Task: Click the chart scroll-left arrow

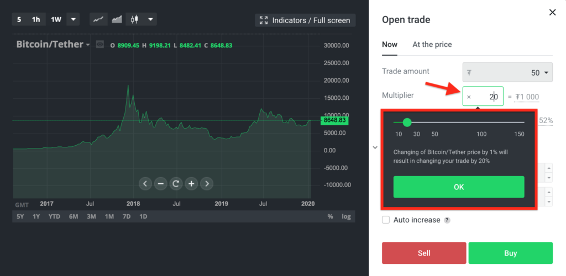Action: pyautogui.click(x=145, y=184)
